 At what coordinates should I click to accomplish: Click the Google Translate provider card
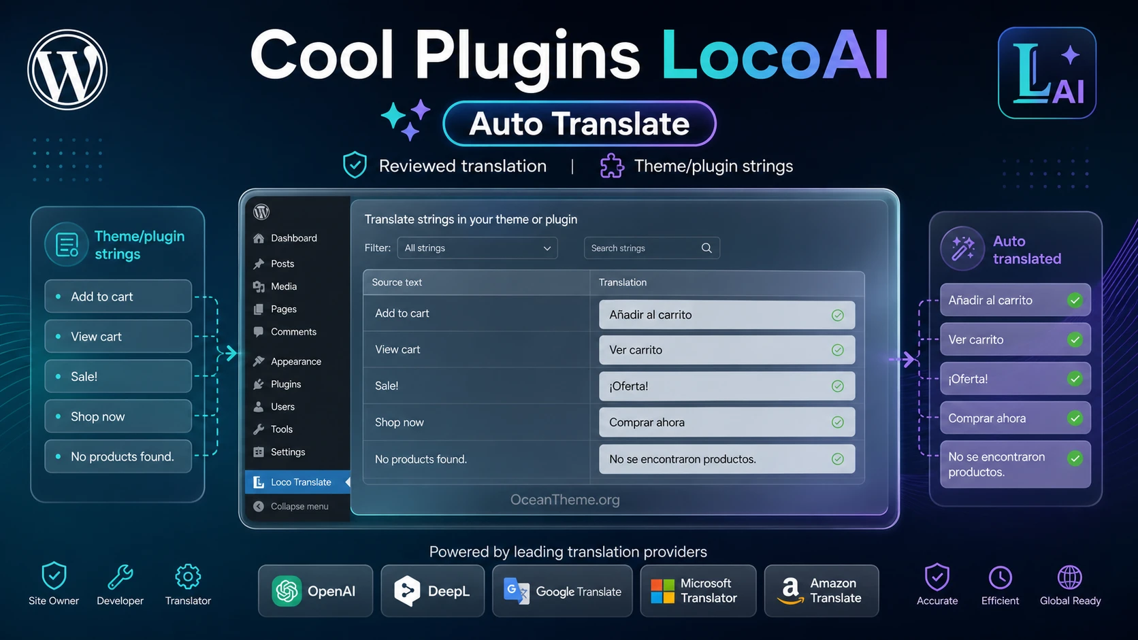(x=562, y=591)
